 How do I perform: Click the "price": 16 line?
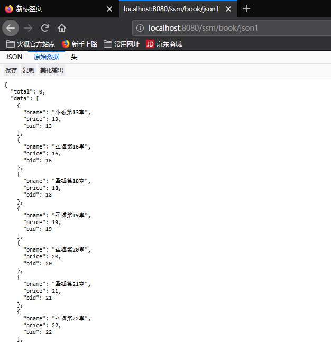[x=42, y=154]
